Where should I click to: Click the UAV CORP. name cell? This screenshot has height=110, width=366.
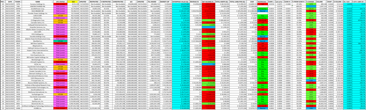pos(38,32)
